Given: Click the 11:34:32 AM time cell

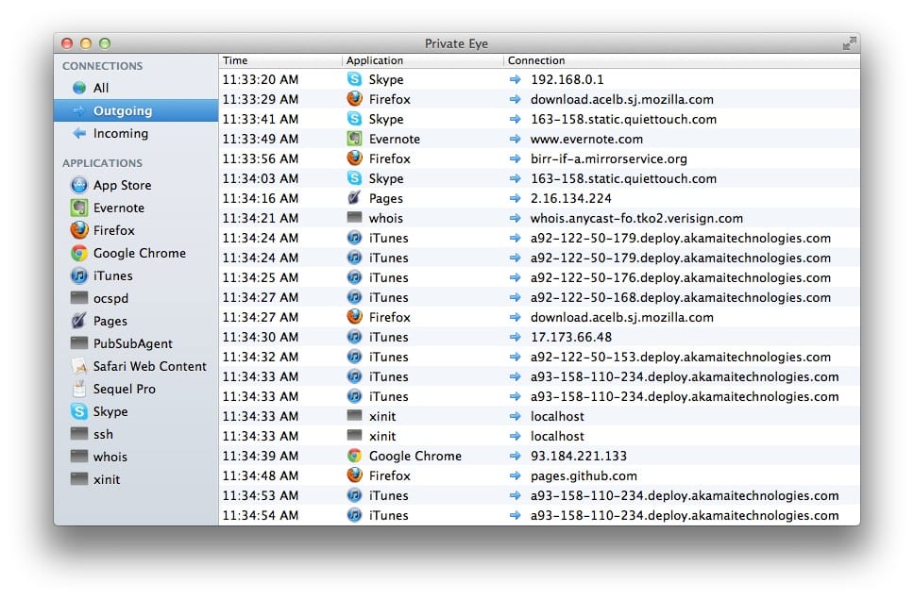Looking at the screenshot, I should point(260,357).
